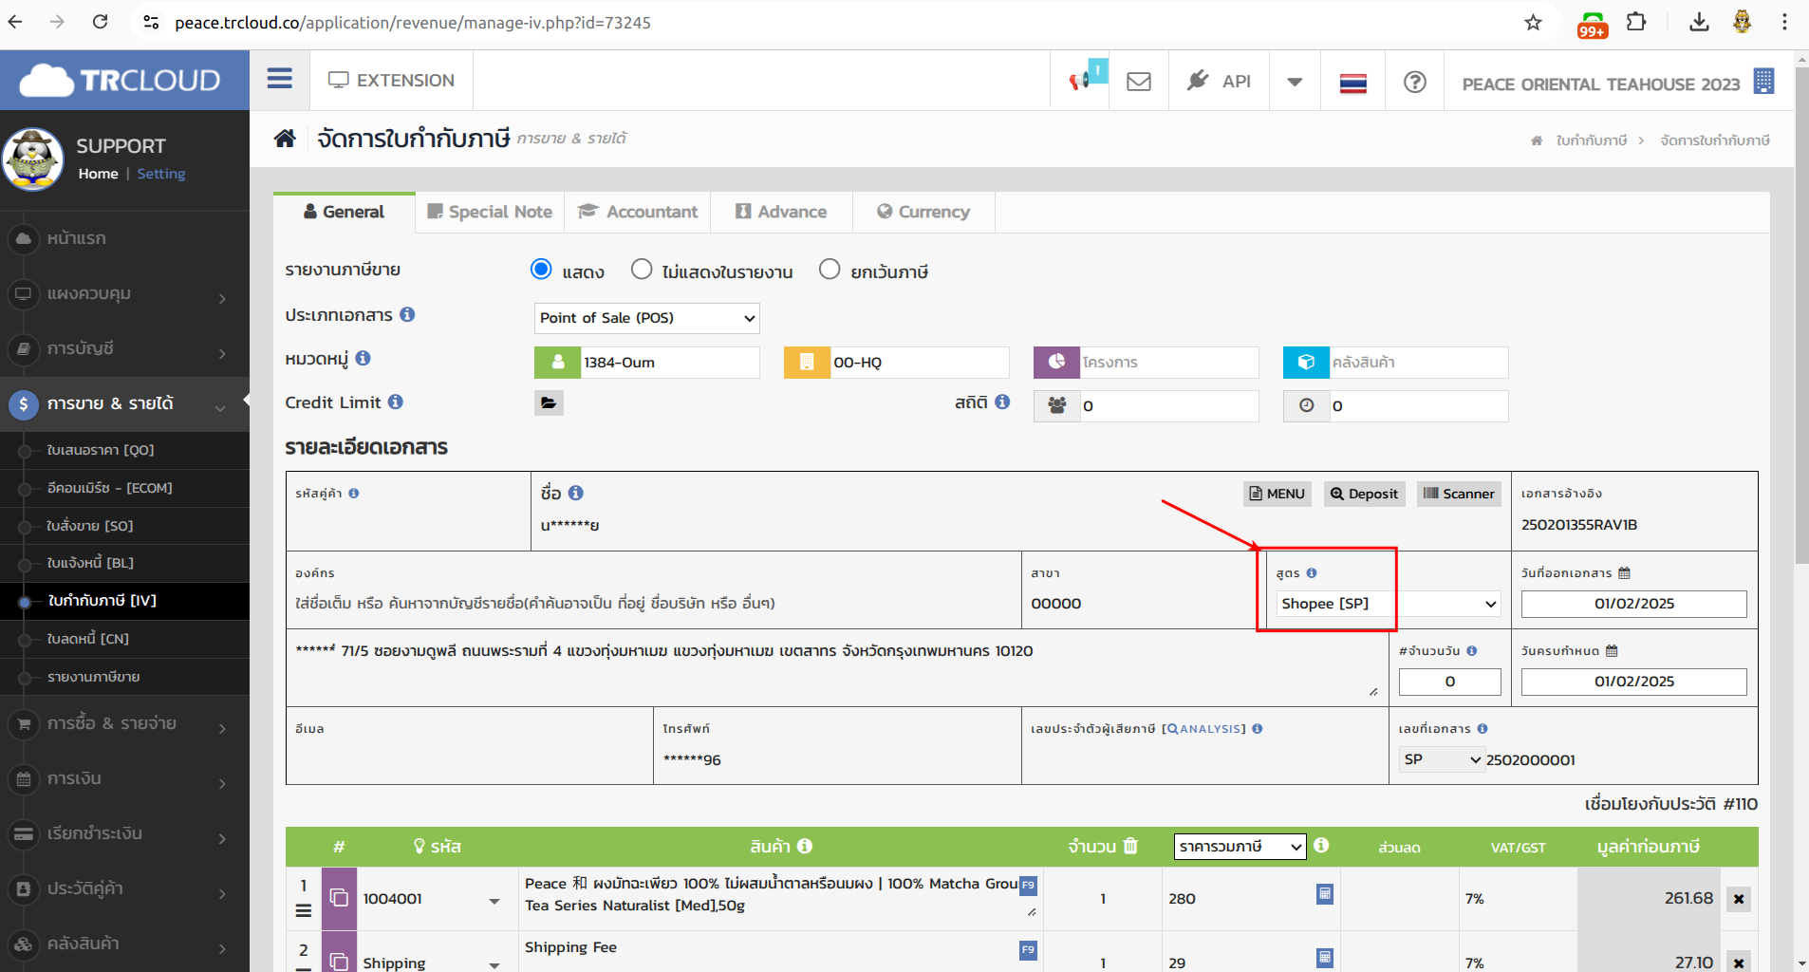Screen dimensions: 1809x972
Task: Open the help question mark icon
Action: tap(1415, 82)
